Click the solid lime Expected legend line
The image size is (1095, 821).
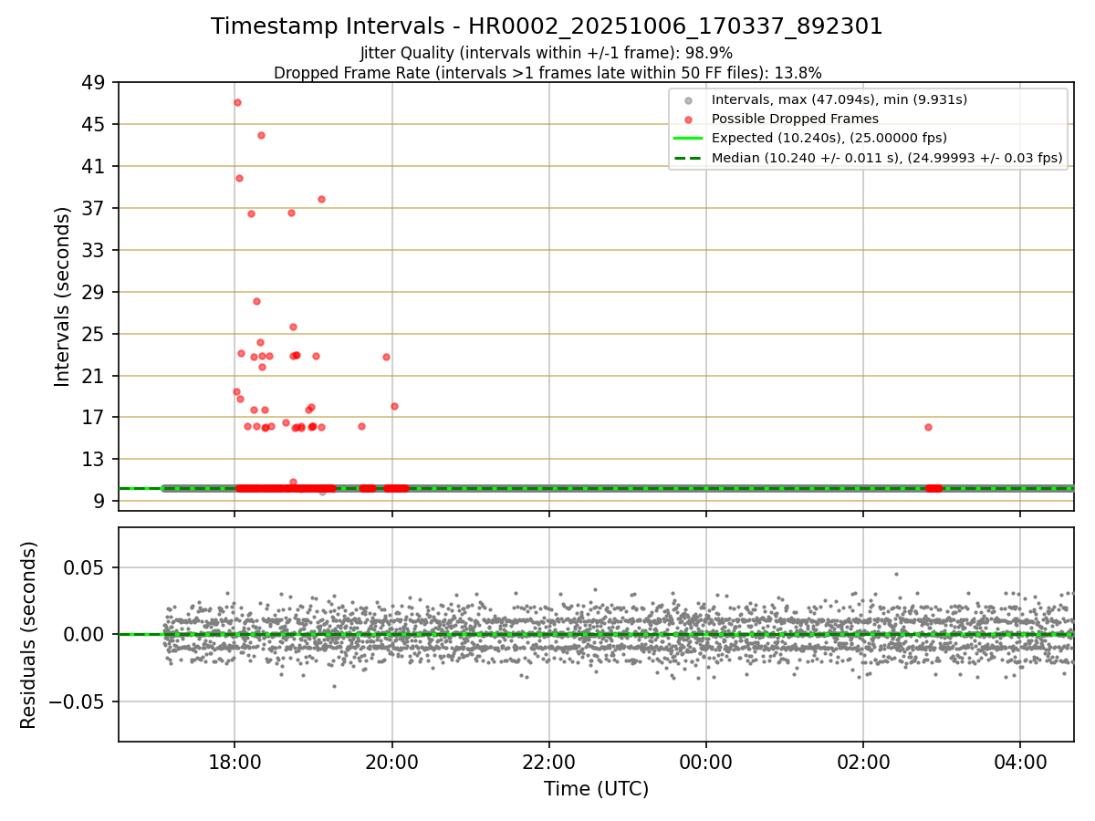(x=688, y=139)
